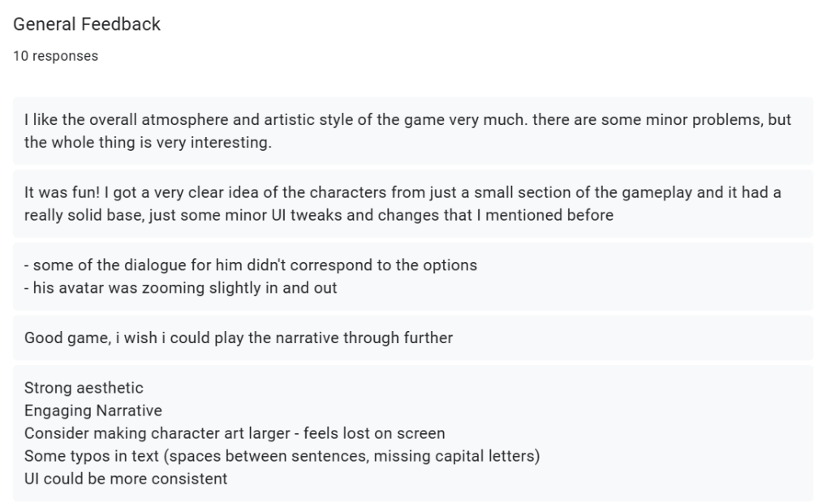Screen dimensions: 831x503
Task: Click the 'Strong aesthetic' line
Action: click(84, 388)
